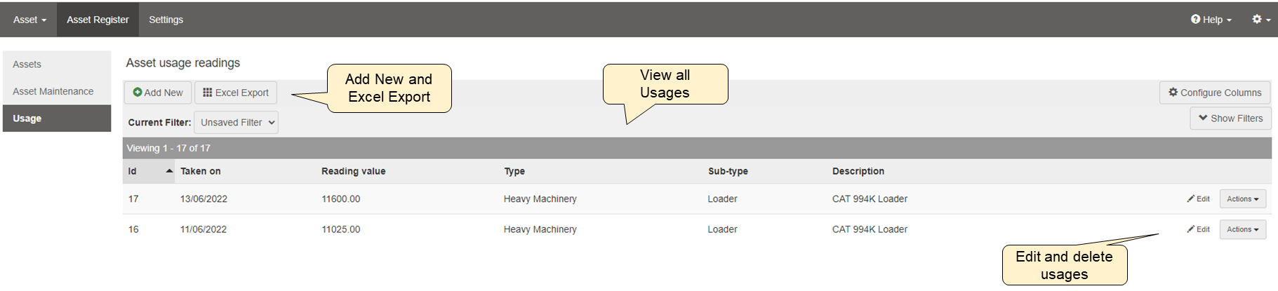Select the Usage sidebar item

coord(27,119)
